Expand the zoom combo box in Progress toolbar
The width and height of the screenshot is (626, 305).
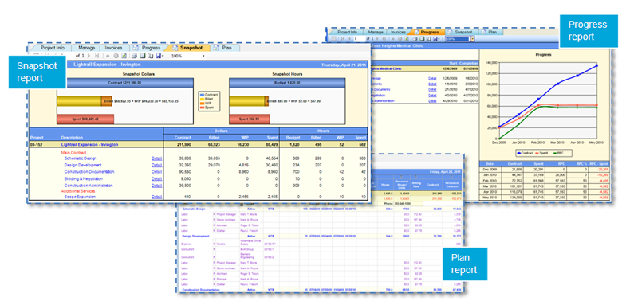473,39
